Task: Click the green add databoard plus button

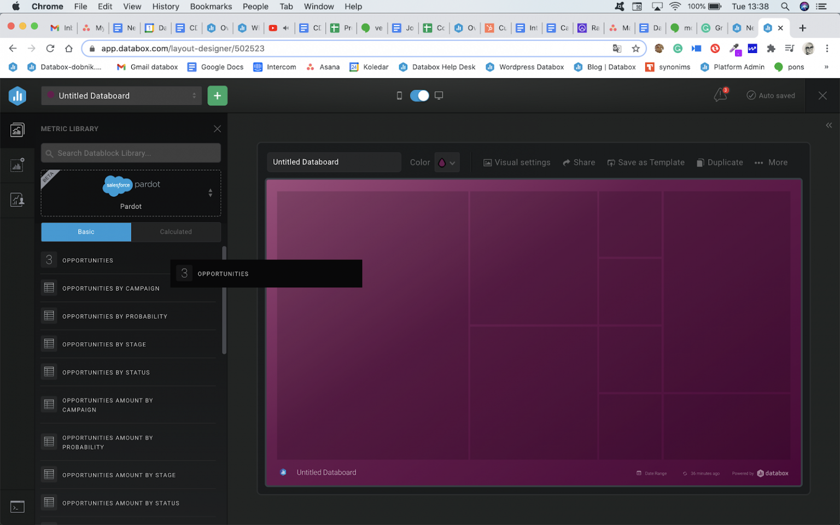Action: [x=217, y=96]
